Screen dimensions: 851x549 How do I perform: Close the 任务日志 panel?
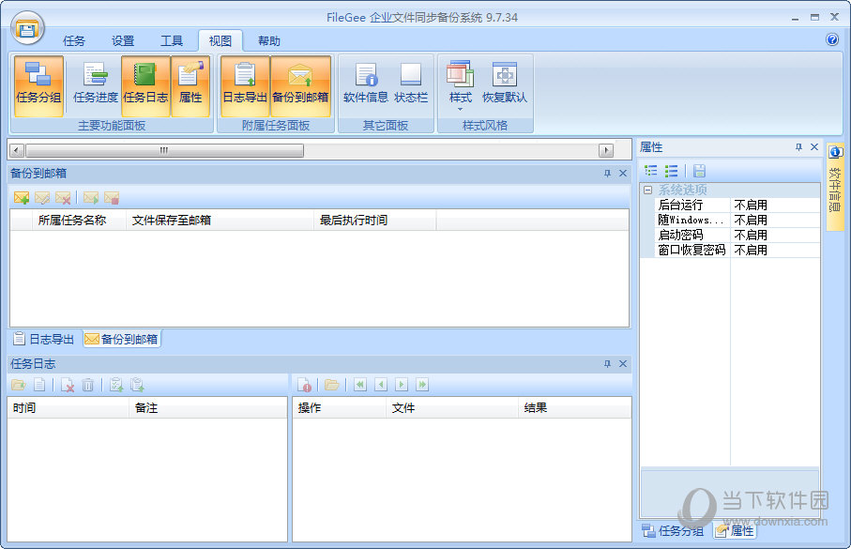[623, 364]
